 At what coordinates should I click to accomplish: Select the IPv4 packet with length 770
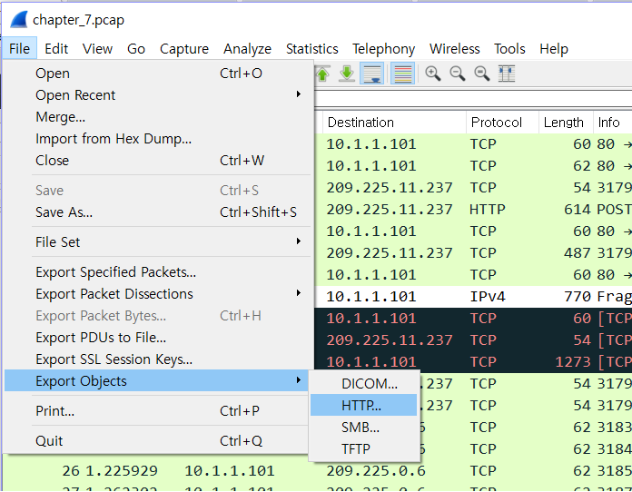pos(473,296)
